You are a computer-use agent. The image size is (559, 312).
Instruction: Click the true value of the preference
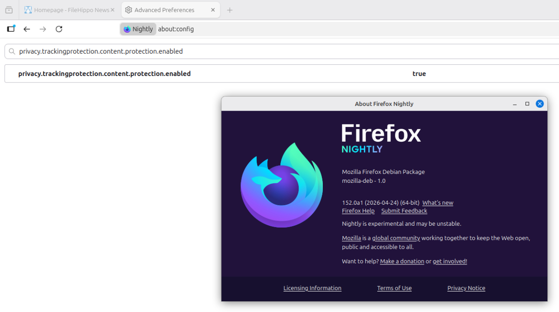coord(419,74)
